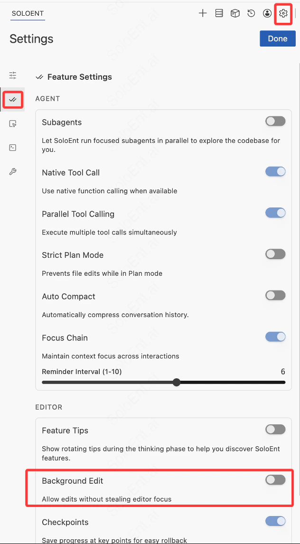Enable the Subagents toggle
Image resolution: width=300 pixels, height=544 pixels.
275,121
